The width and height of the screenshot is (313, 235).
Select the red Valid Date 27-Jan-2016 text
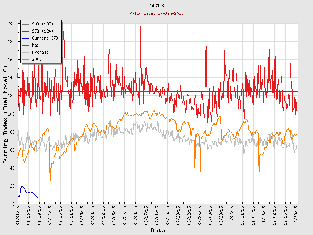point(156,13)
